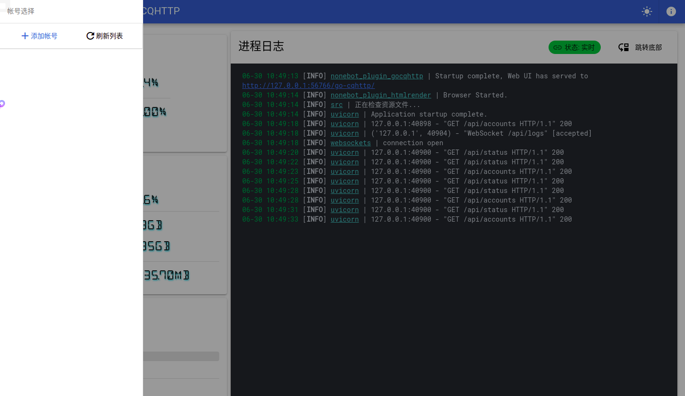Viewport: 685px width, 396px height.
Task: Click the 帐号选择 drawer header
Action: [21, 11]
